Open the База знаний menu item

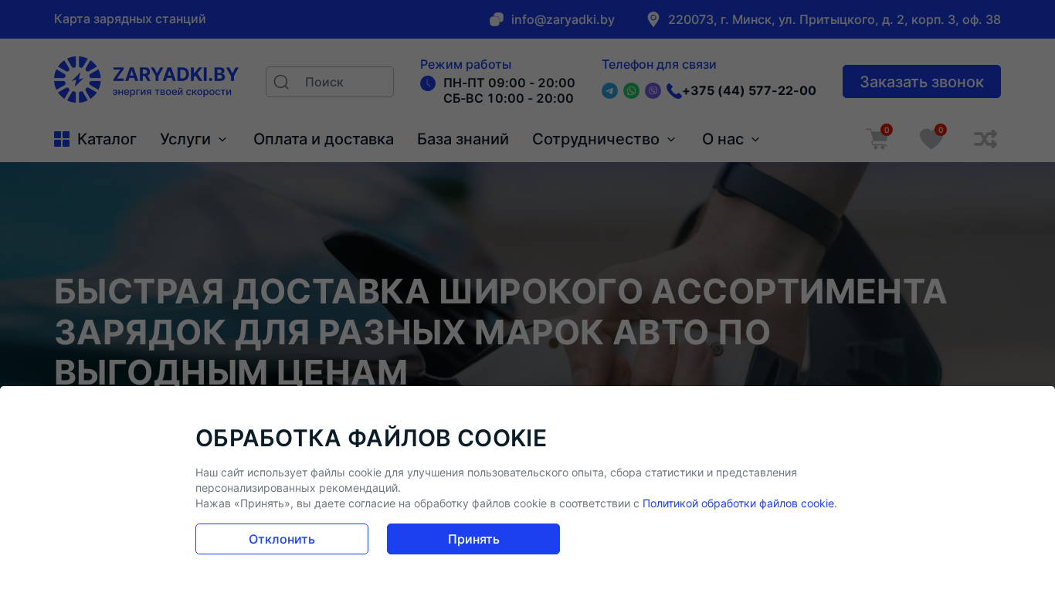click(x=463, y=139)
